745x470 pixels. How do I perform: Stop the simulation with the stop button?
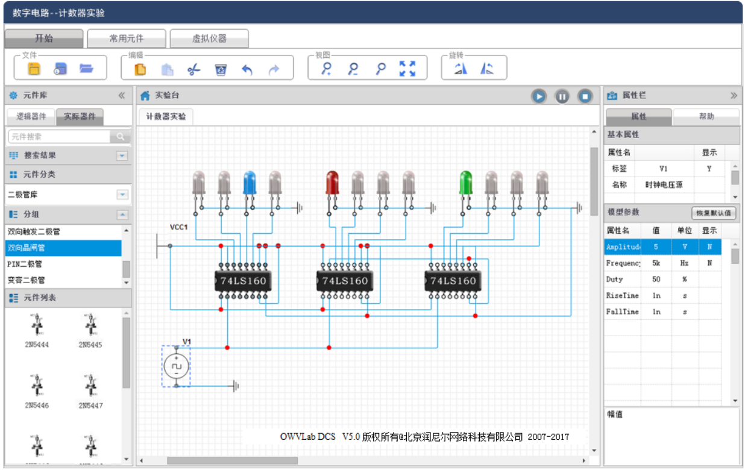[585, 96]
